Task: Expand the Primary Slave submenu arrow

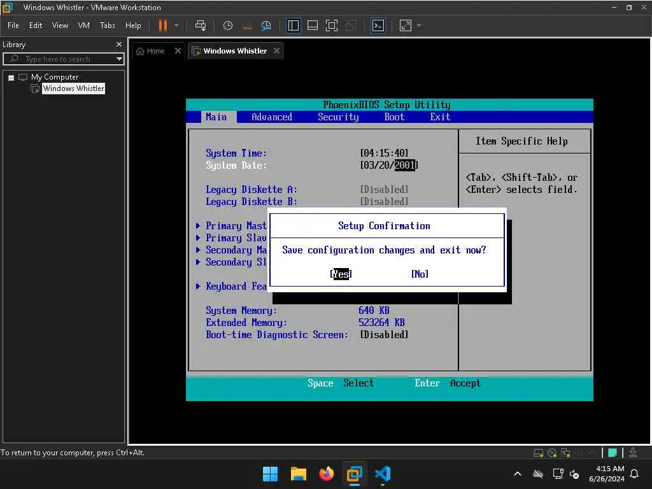Action: click(x=199, y=238)
